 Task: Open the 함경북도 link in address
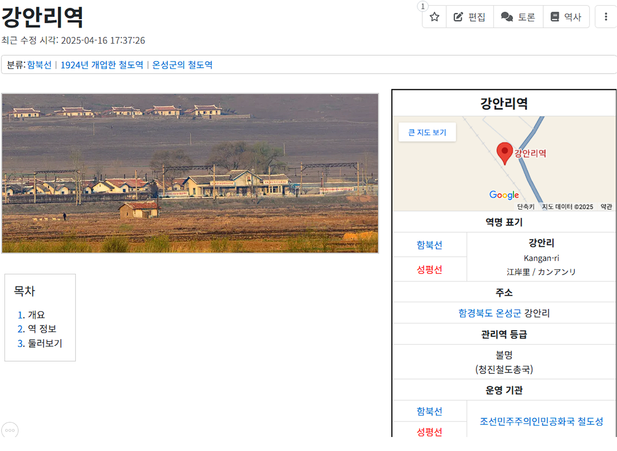coord(476,313)
